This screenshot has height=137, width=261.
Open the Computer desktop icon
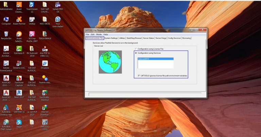pyautogui.click(x=6, y=20)
